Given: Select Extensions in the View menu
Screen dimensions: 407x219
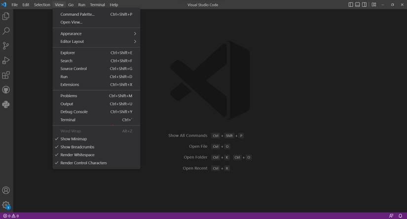Looking at the screenshot, I should [96, 85].
